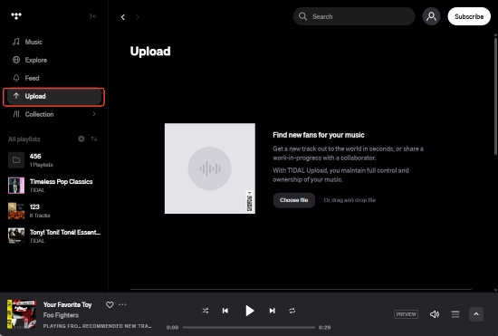Open Feed in the sidebar
498x336 pixels.
click(53, 78)
